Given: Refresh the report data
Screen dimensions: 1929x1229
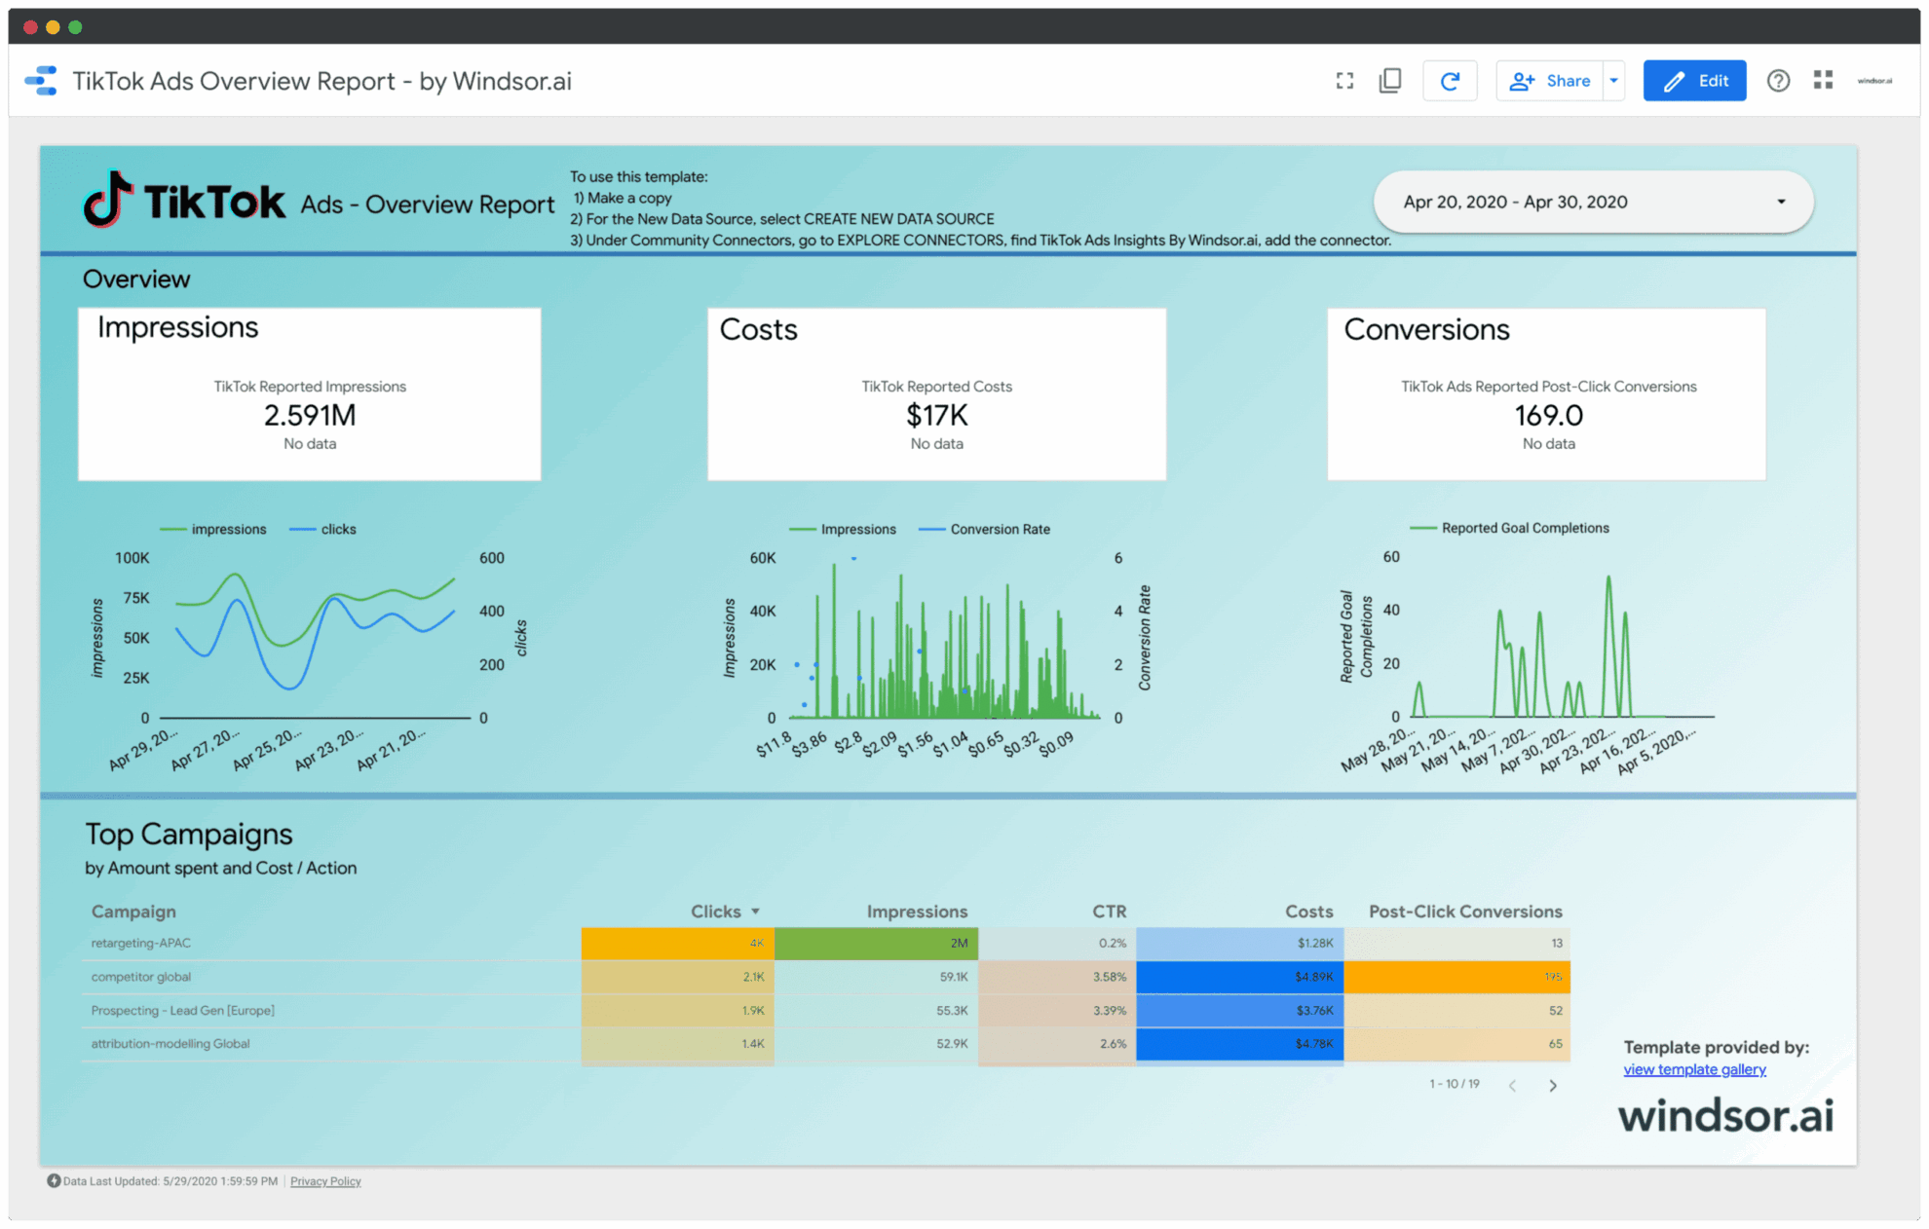Looking at the screenshot, I should pyautogui.click(x=1450, y=81).
